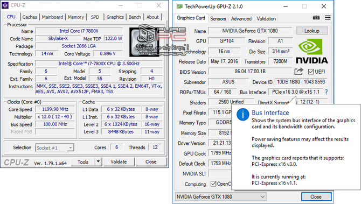This screenshot has width=361, height=204.
Task: Toggle the UEFI checkbox
Action: point(311,72)
